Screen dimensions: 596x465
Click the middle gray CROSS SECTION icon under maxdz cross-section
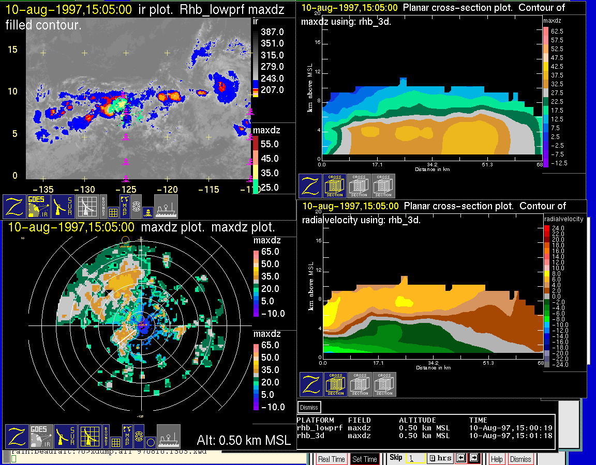pyautogui.click(x=359, y=186)
